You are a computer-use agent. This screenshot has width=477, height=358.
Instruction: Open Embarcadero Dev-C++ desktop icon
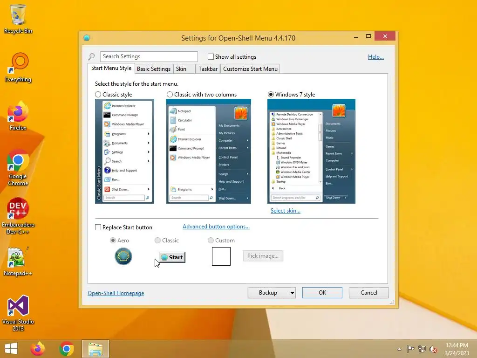tap(18, 216)
